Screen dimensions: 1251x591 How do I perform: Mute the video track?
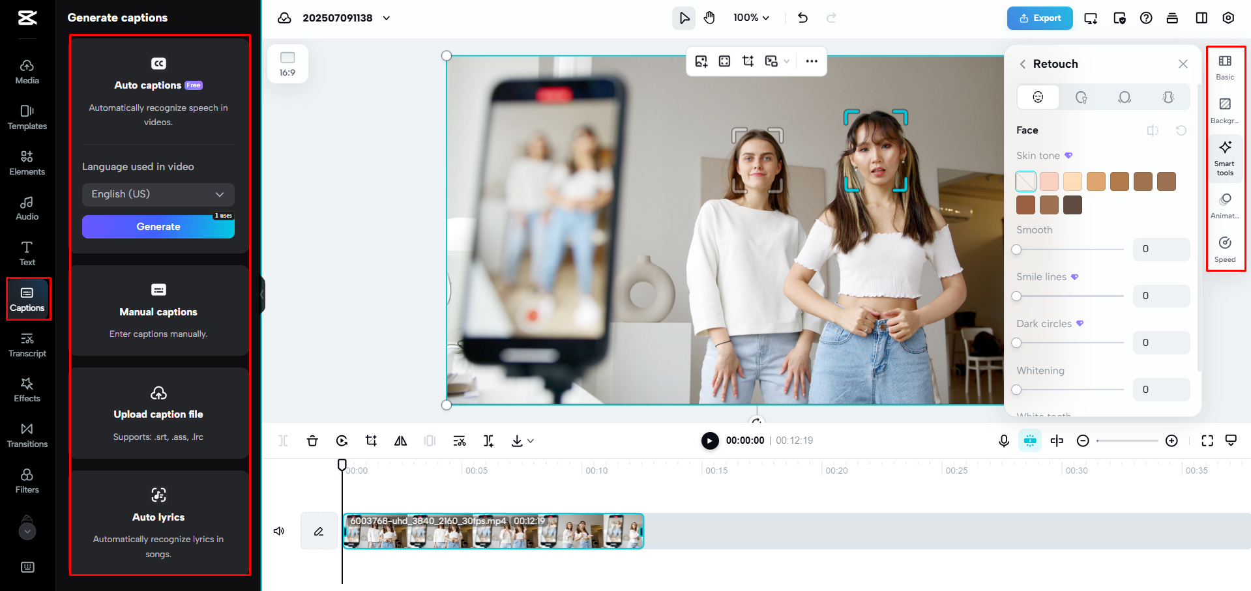click(x=279, y=531)
